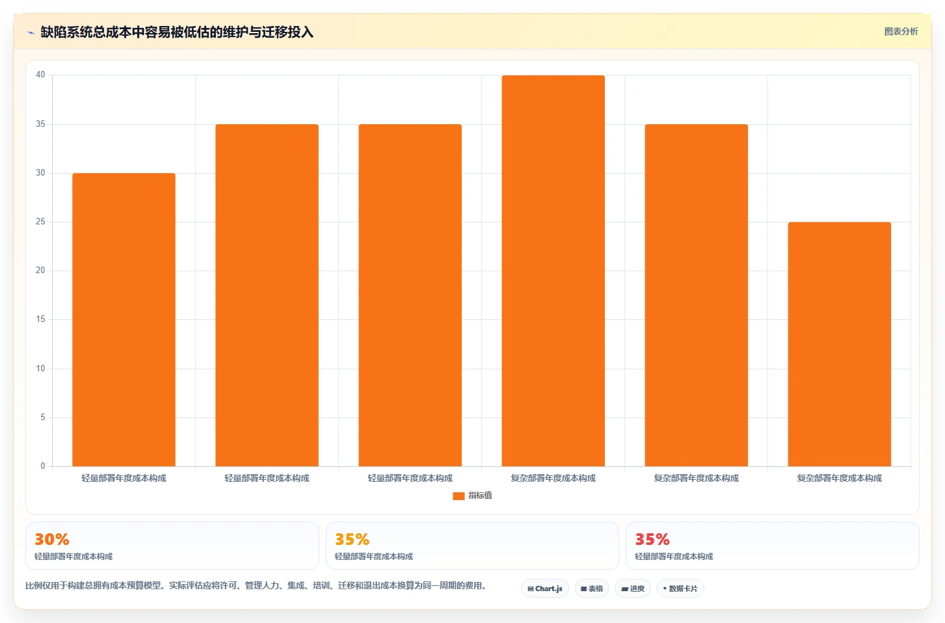This screenshot has height=623, width=945.
Task: Select the 进度 chip
Action: [633, 589]
